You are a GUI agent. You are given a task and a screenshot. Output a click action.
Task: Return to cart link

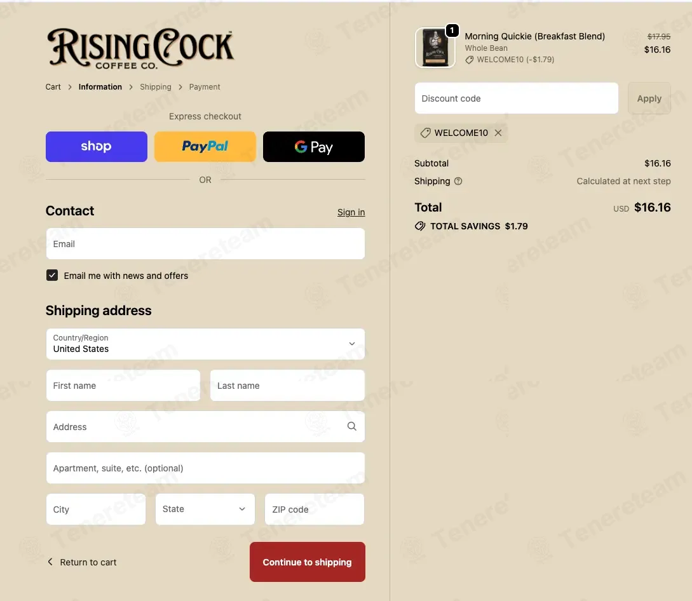tap(82, 562)
